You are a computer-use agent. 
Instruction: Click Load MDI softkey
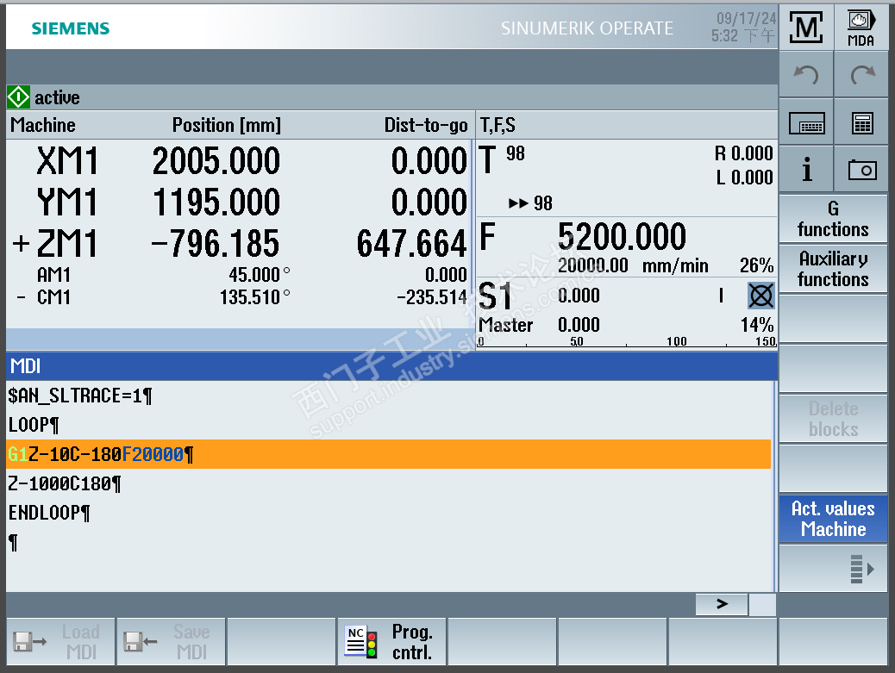click(x=60, y=642)
